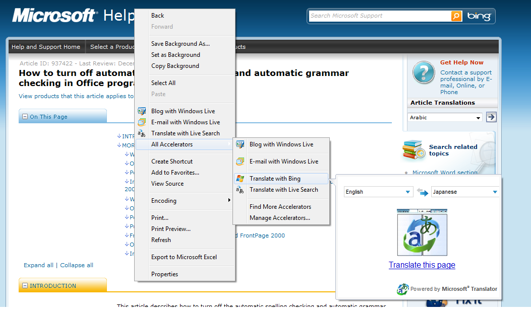This screenshot has width=531, height=317.
Task: Click the large translator globe image
Action: pos(422,233)
